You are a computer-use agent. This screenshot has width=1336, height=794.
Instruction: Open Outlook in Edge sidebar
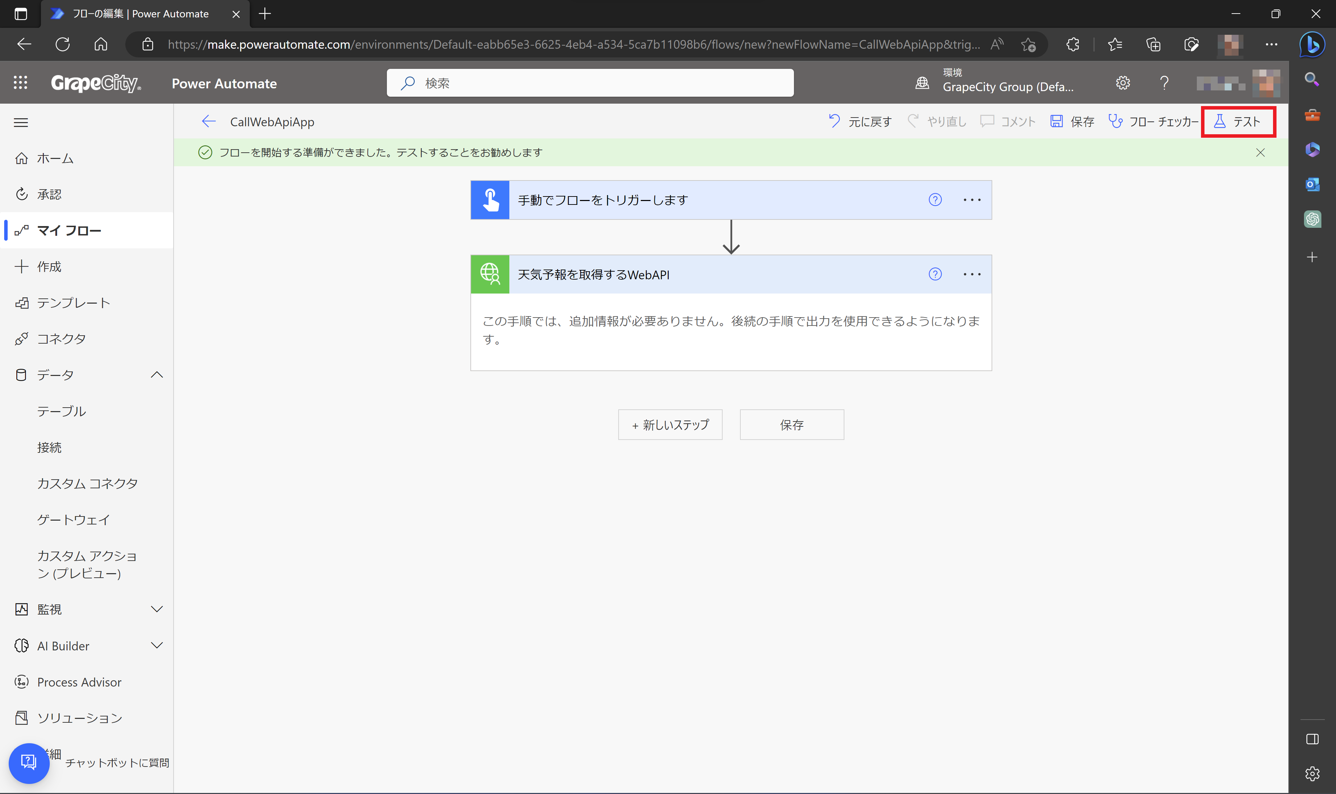tap(1312, 185)
